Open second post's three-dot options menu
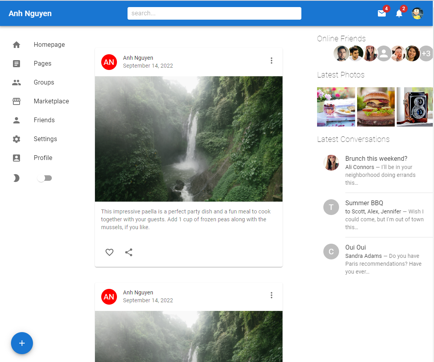 (x=271, y=295)
